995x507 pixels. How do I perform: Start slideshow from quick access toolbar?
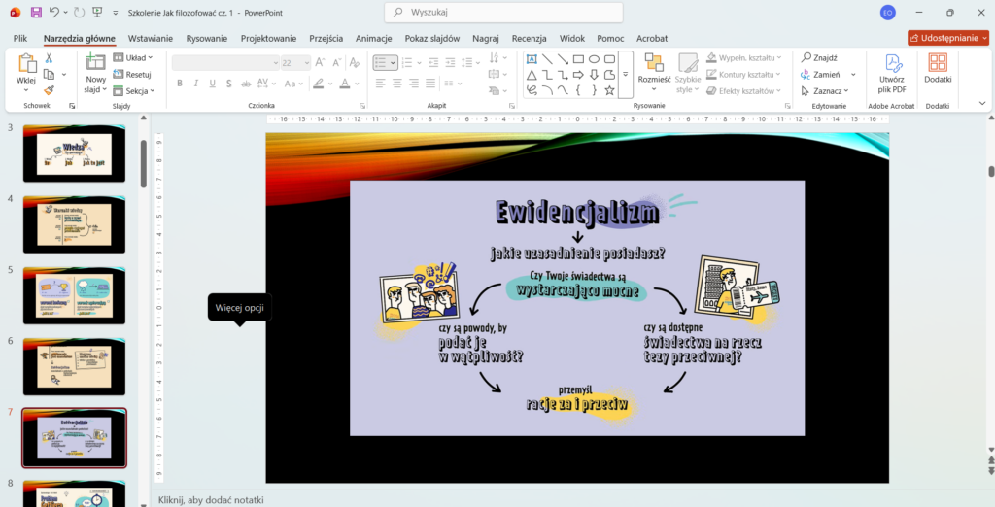(97, 13)
